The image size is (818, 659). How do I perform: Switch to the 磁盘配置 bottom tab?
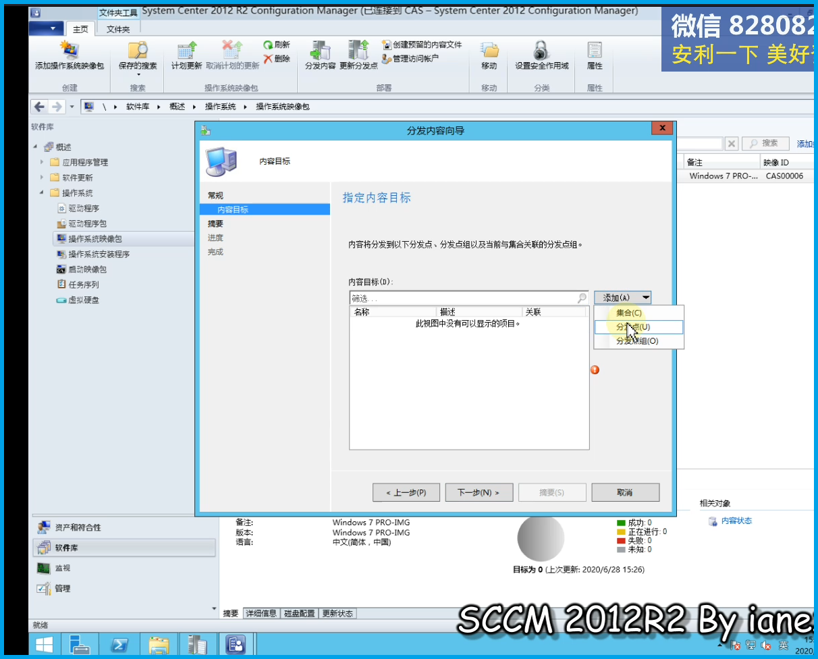pos(299,613)
